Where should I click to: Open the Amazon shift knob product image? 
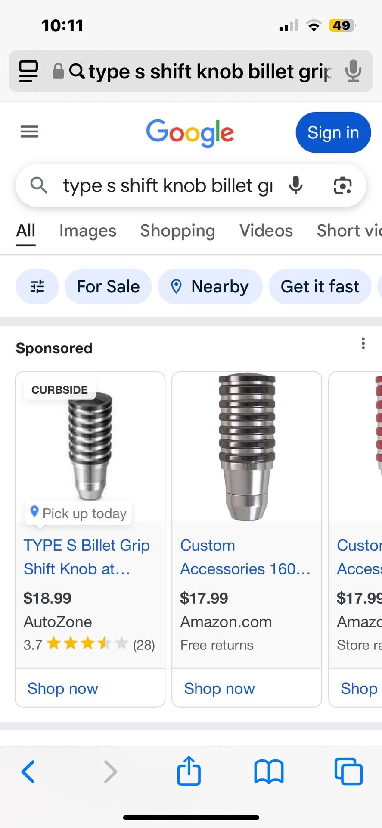[x=247, y=446]
